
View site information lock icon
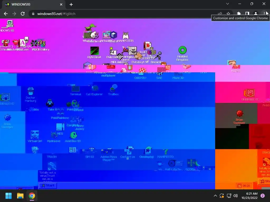point(33,14)
